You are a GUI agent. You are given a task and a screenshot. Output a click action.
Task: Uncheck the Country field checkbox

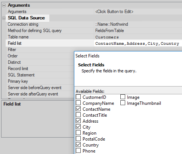coord(78,145)
